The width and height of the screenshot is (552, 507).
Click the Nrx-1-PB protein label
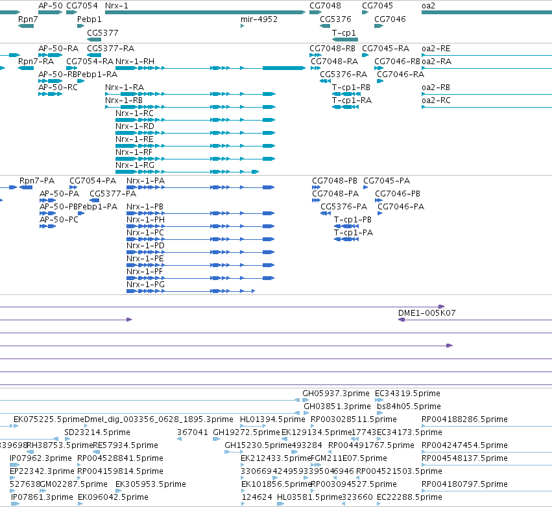[x=145, y=207]
